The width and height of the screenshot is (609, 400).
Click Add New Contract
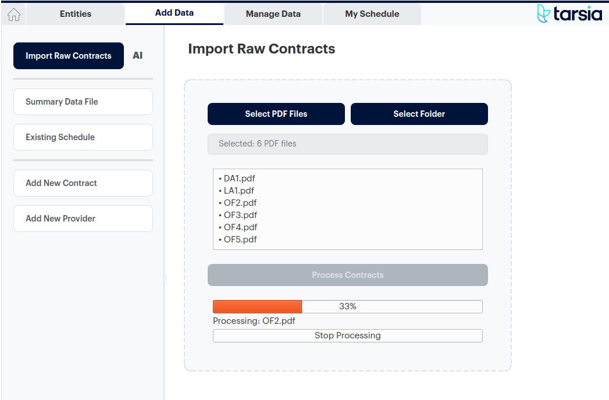pos(83,183)
